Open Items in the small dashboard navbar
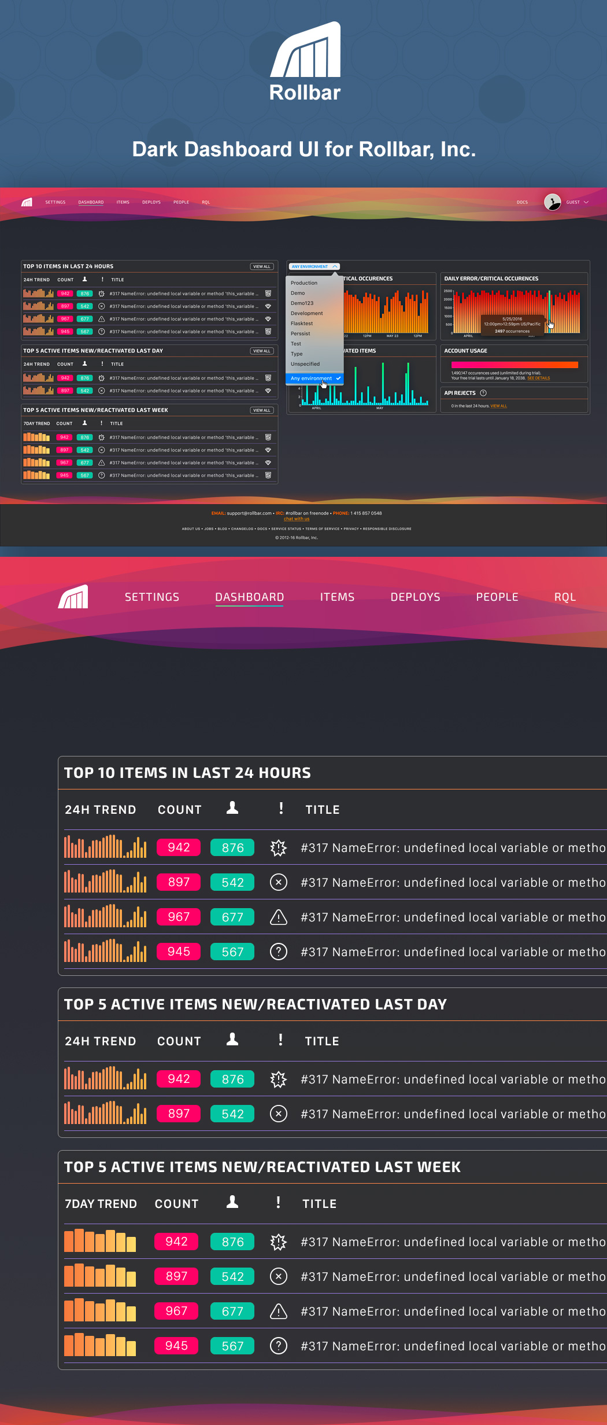The image size is (607, 1425). [x=123, y=203]
